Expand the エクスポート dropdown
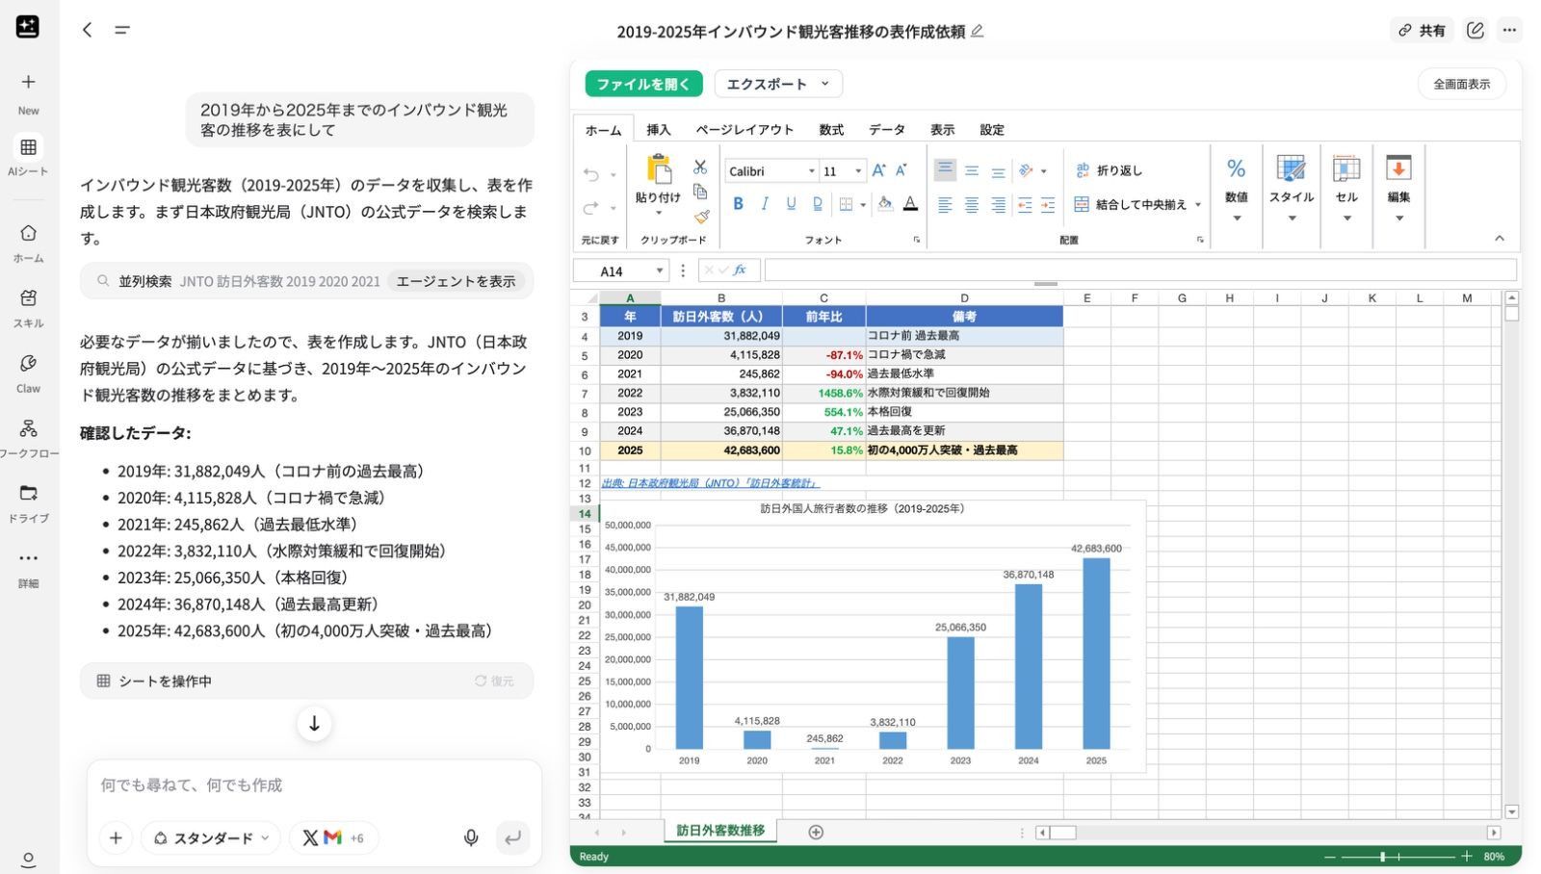The height and width of the screenshot is (874, 1541). (x=778, y=84)
